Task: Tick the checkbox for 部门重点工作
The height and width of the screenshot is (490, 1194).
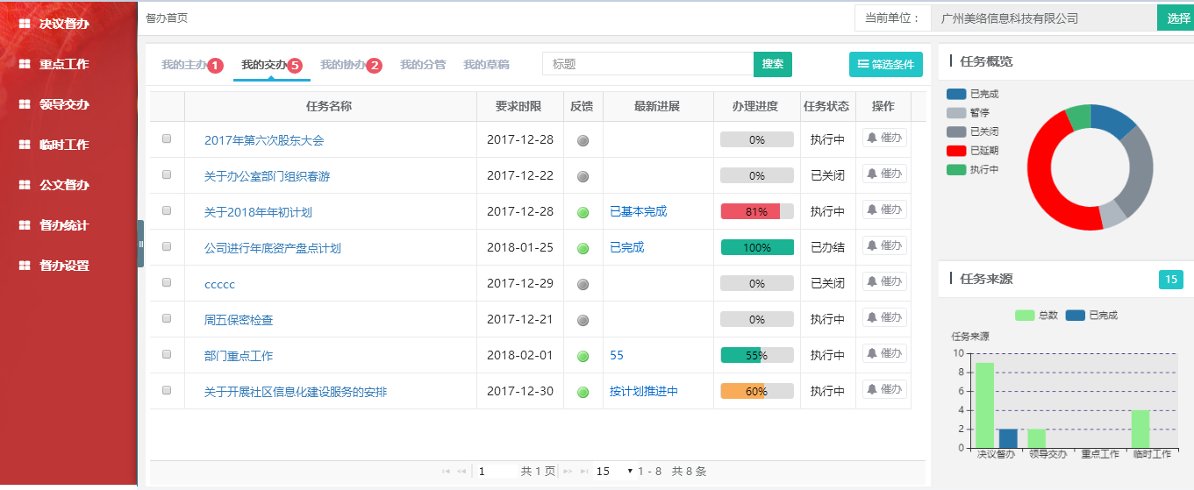Action: pyautogui.click(x=167, y=354)
